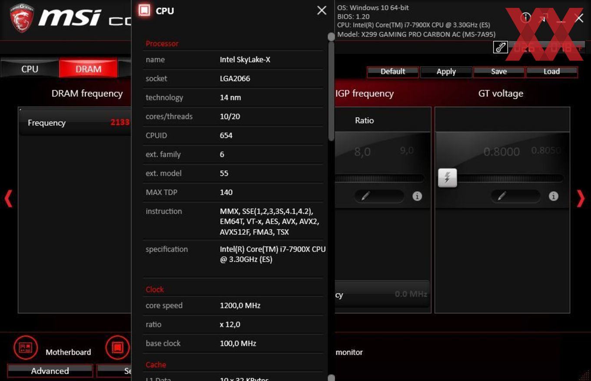Click the 'GT voltage' heading
591x381 pixels.
click(501, 93)
